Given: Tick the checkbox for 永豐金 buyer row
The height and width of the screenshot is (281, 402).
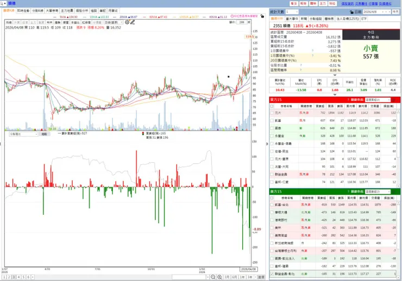Looking at the screenshot, I should 272,136.
